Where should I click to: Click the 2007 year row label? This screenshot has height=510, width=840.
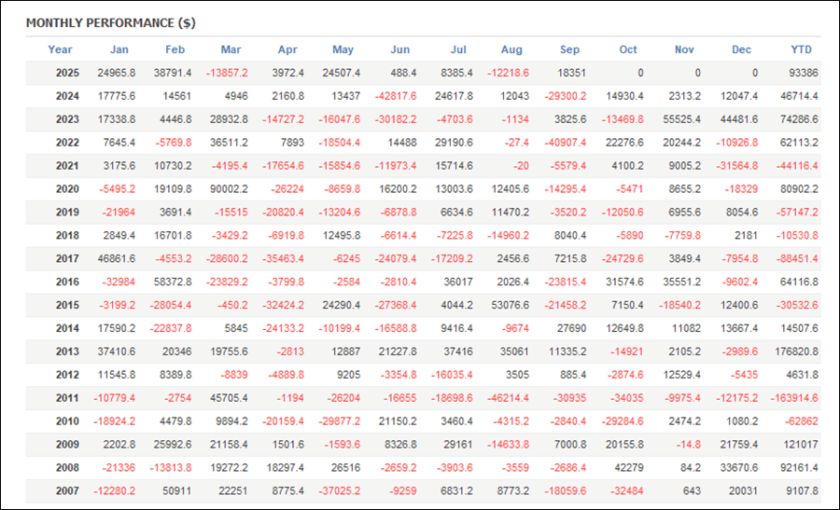(67, 491)
